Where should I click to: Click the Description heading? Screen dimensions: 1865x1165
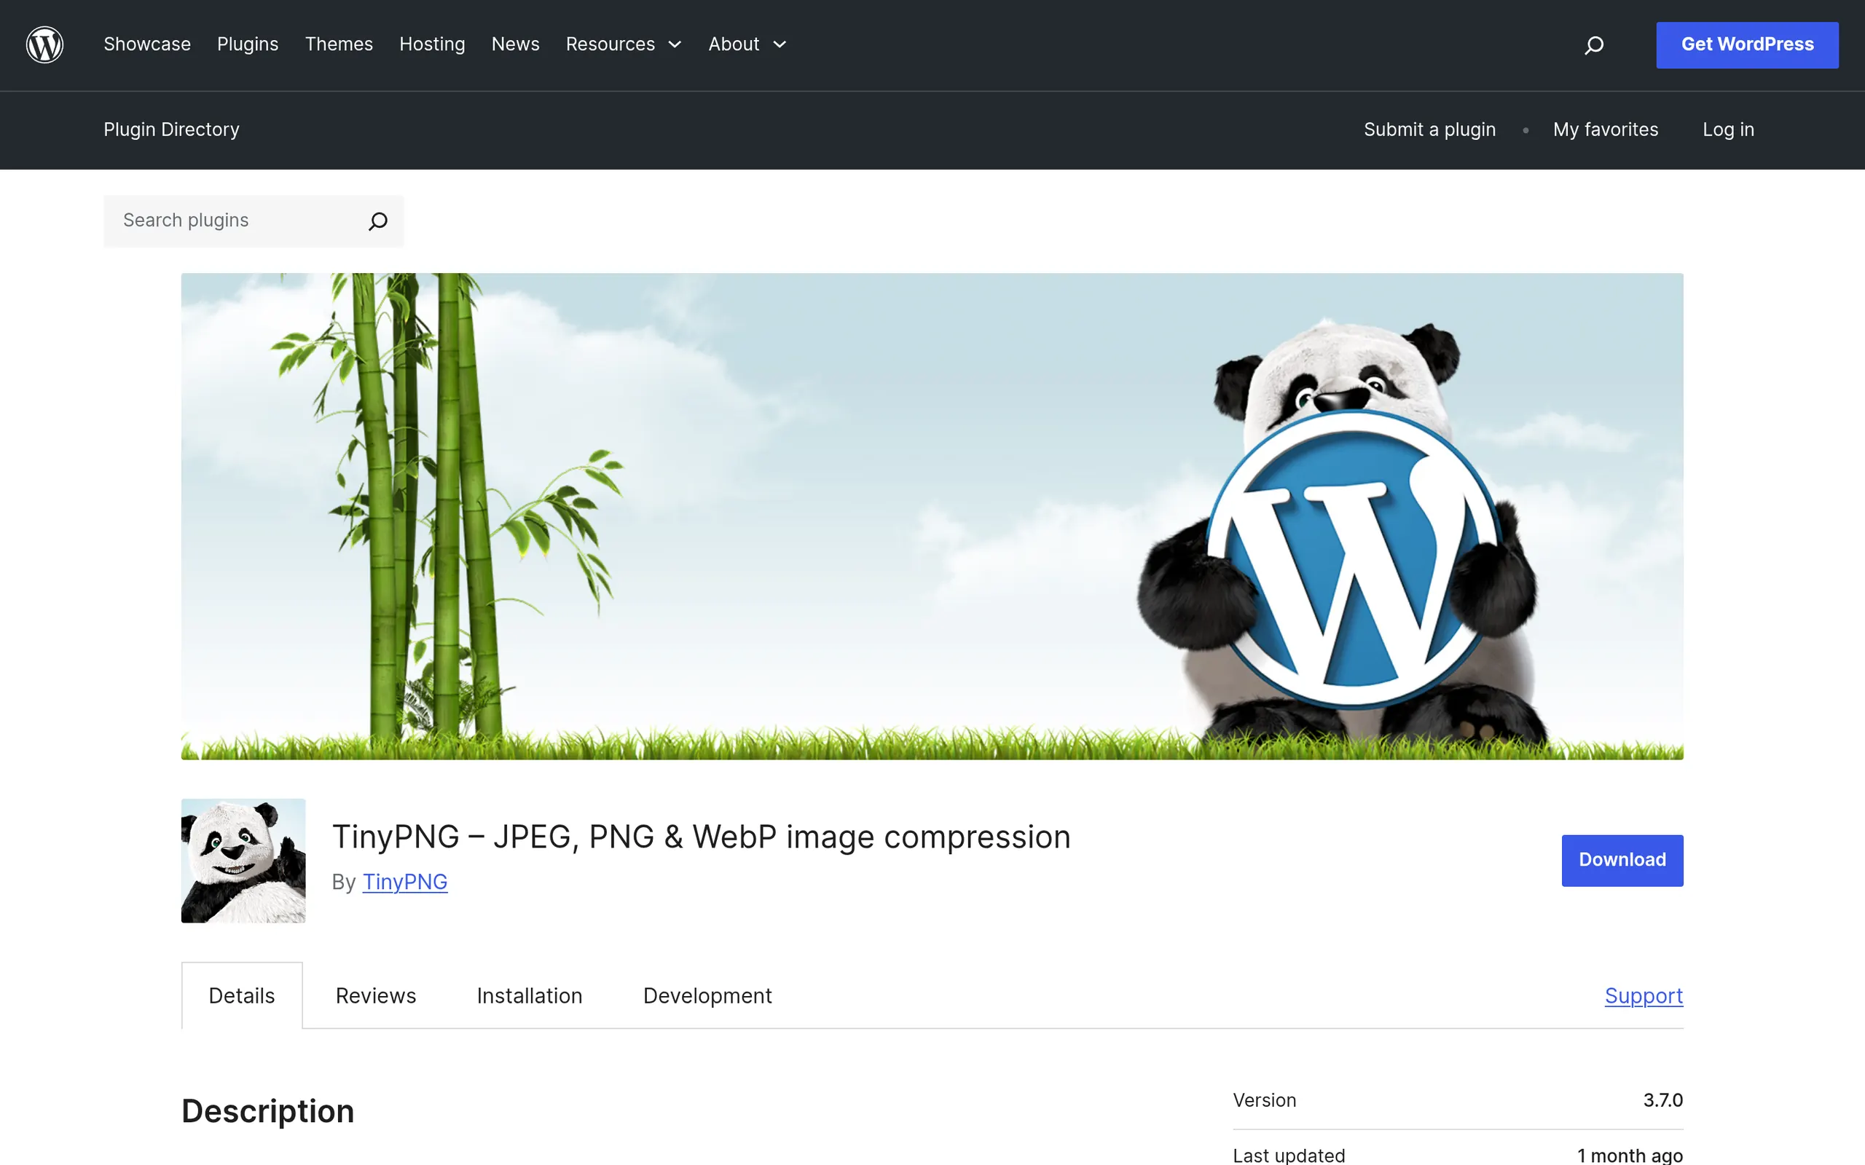click(x=267, y=1111)
